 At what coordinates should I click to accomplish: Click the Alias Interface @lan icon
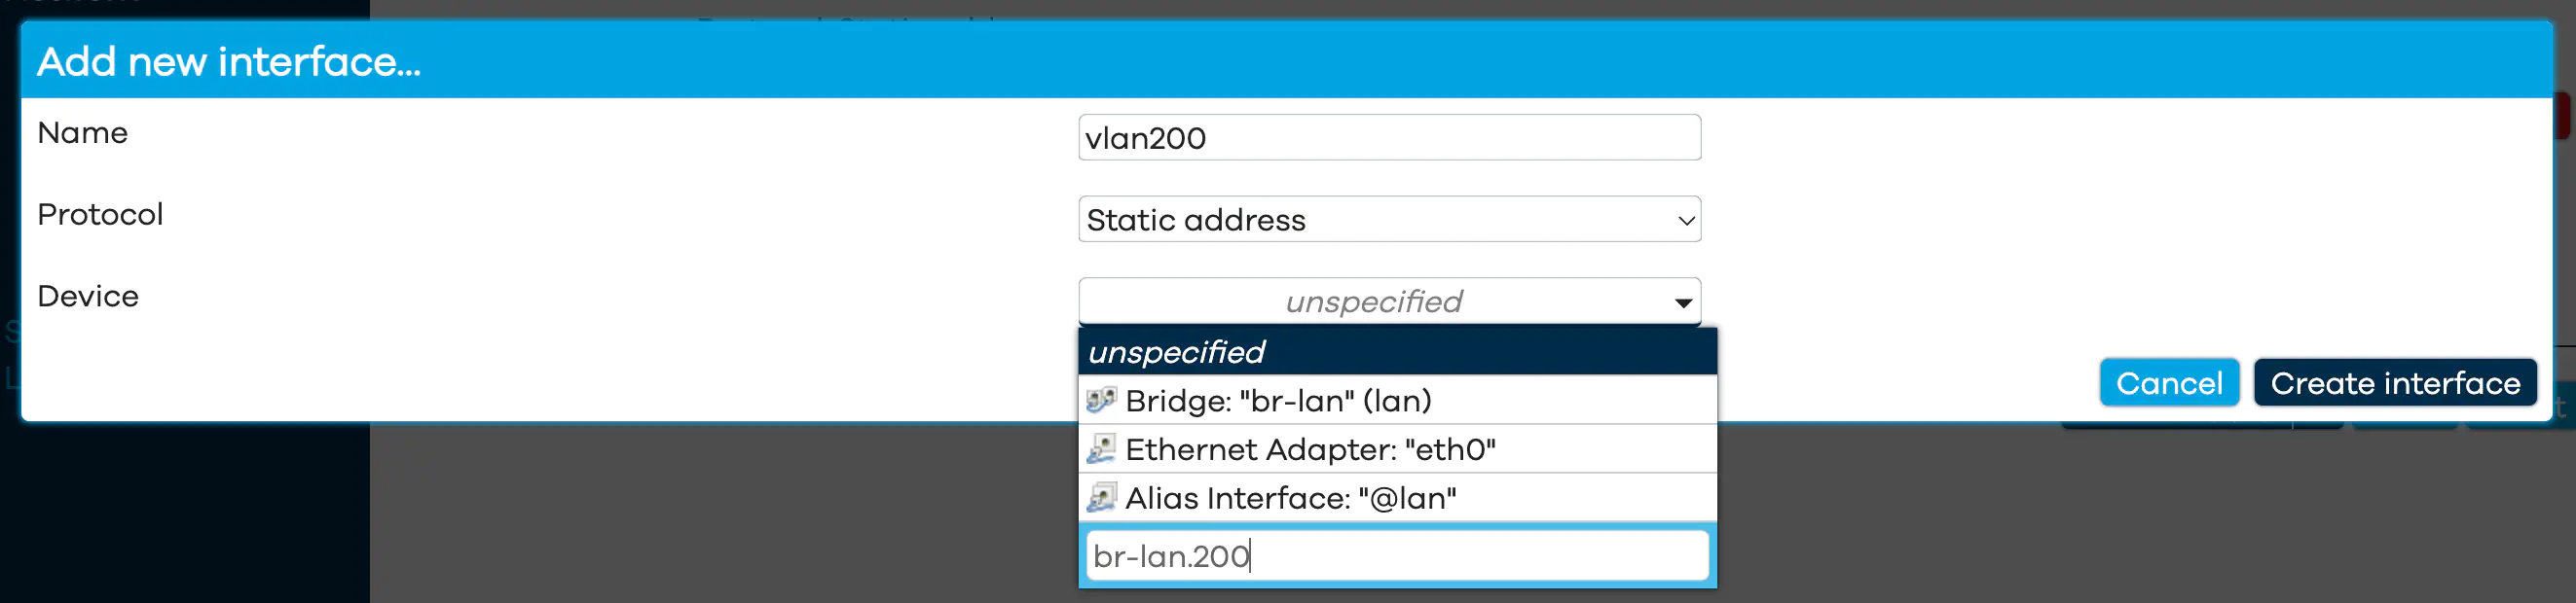point(1101,497)
